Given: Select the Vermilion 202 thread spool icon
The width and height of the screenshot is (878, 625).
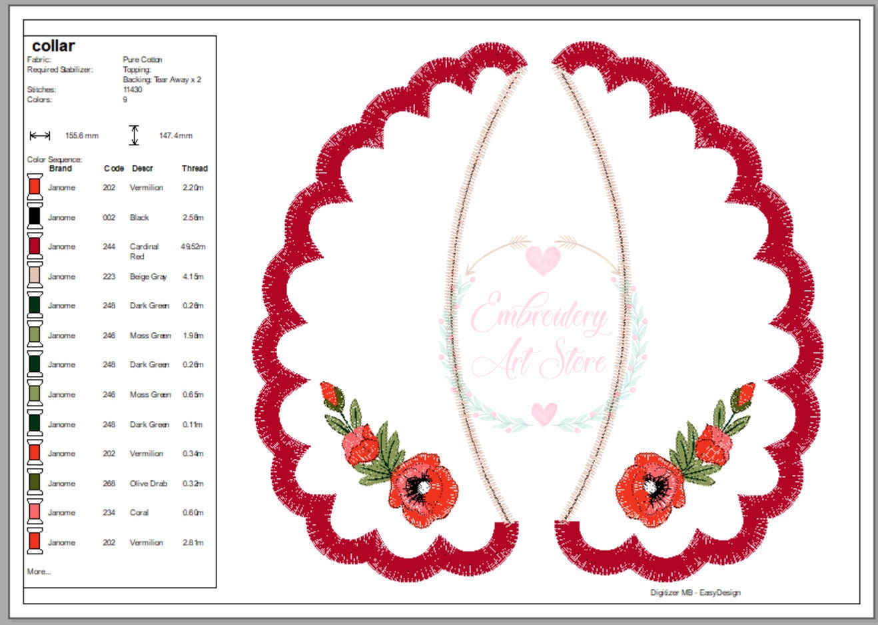Looking at the screenshot, I should point(35,187).
